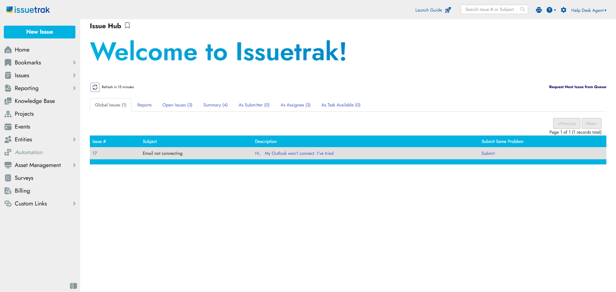Click the Issuetrak logo

[28, 10]
